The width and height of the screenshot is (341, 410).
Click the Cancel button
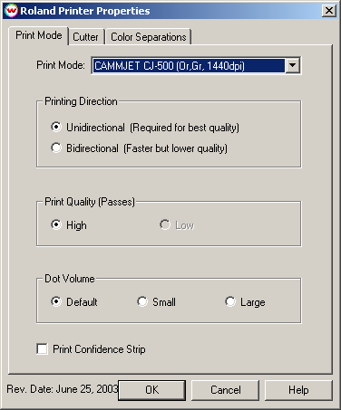coord(226,390)
